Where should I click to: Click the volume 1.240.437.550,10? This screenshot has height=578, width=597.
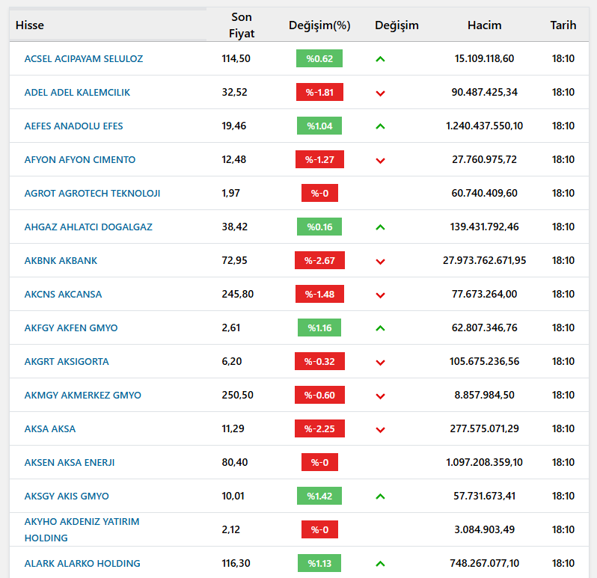(x=484, y=126)
